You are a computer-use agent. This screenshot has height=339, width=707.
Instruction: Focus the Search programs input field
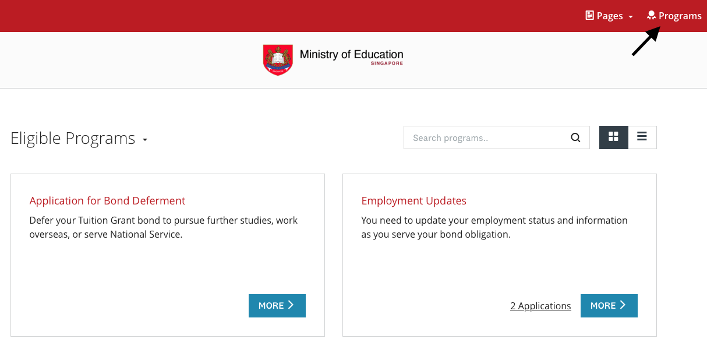coord(486,138)
